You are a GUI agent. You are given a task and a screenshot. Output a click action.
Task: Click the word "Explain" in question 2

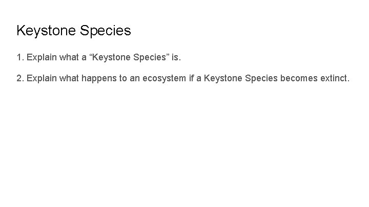pos(41,79)
